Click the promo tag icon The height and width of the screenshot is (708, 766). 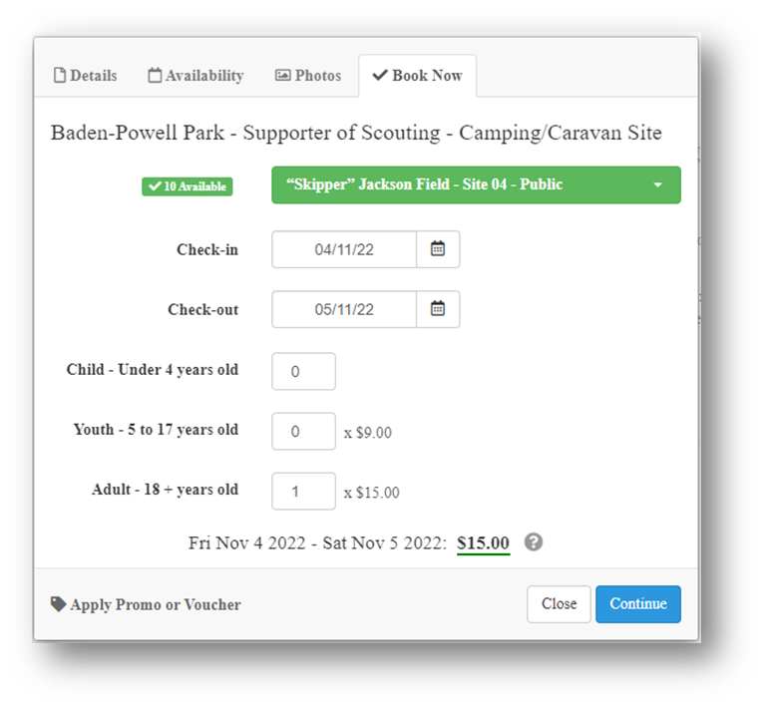click(58, 604)
